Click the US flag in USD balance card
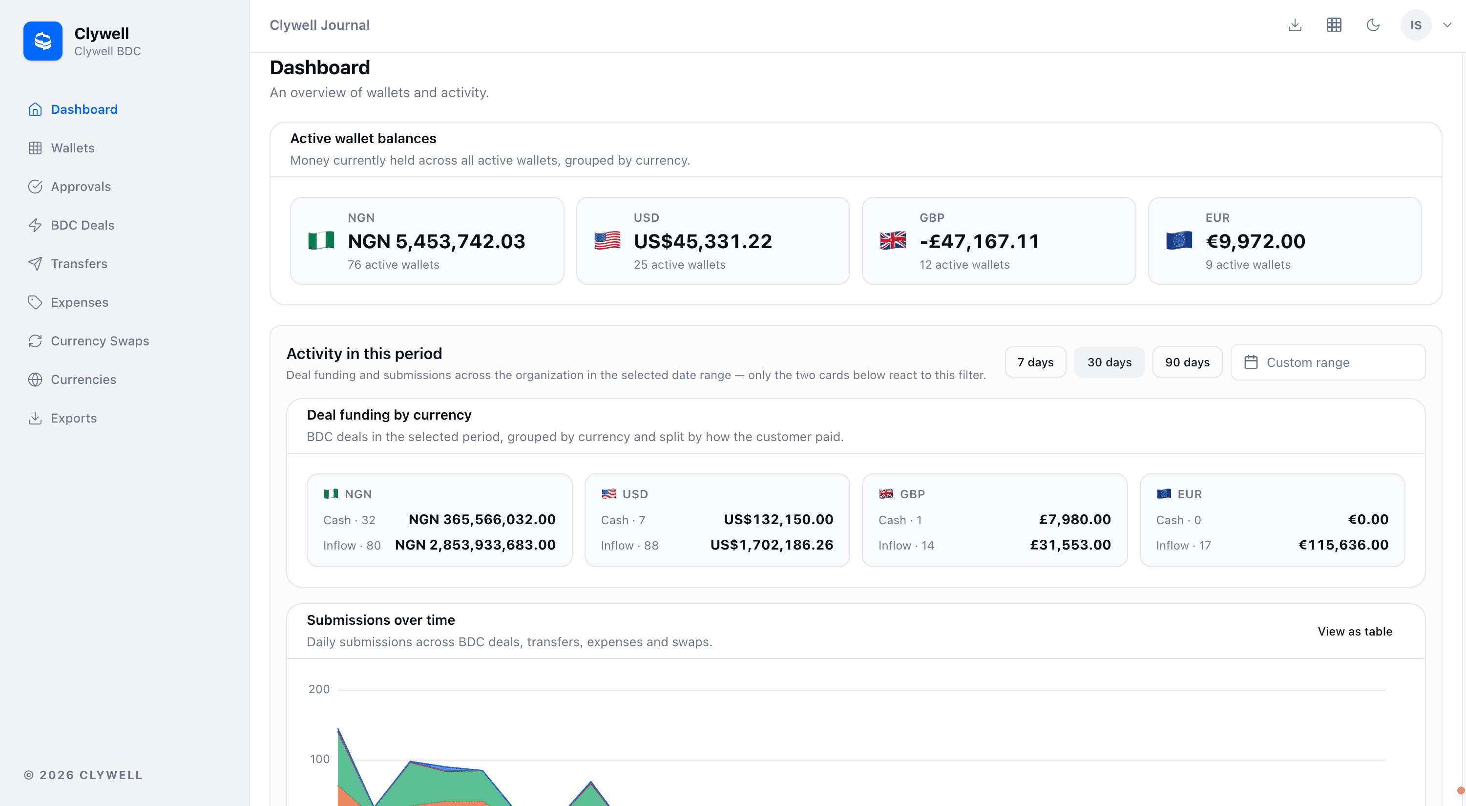Screen dimensions: 1466x806 (x=607, y=241)
